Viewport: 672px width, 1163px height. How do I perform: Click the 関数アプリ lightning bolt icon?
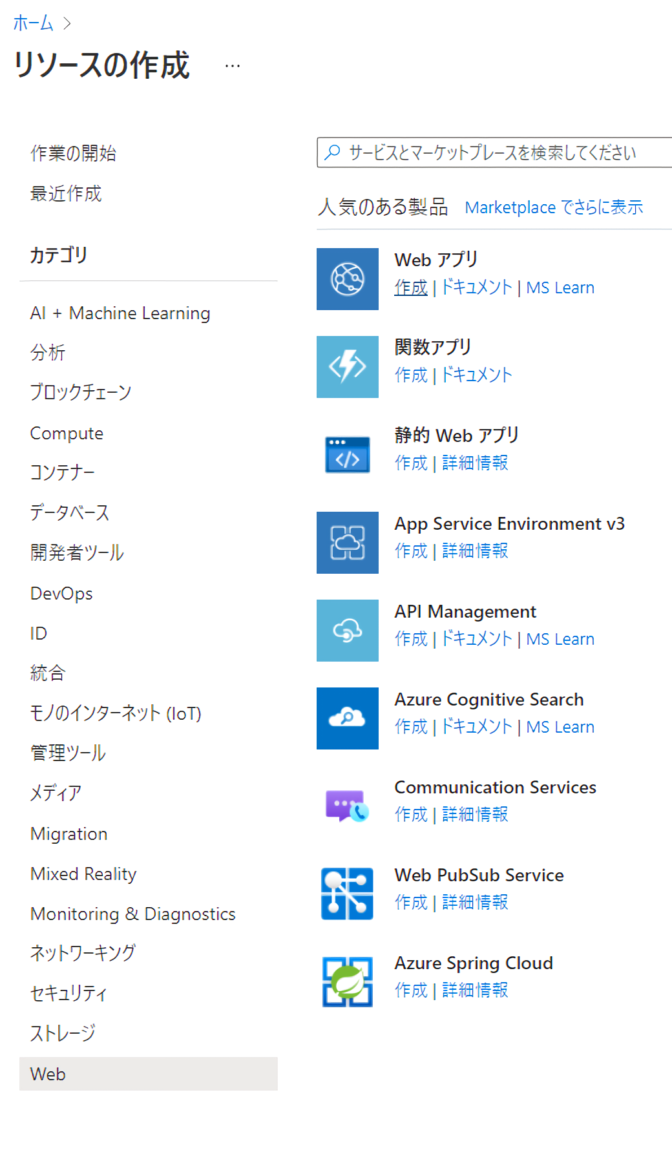(348, 367)
